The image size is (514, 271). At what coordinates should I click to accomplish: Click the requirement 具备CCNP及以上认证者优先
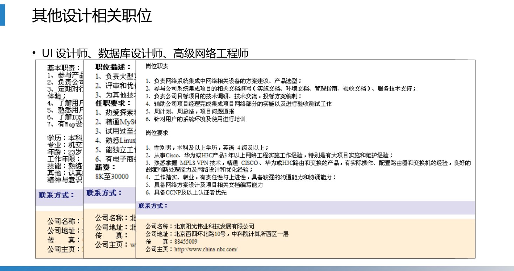pos(186,193)
